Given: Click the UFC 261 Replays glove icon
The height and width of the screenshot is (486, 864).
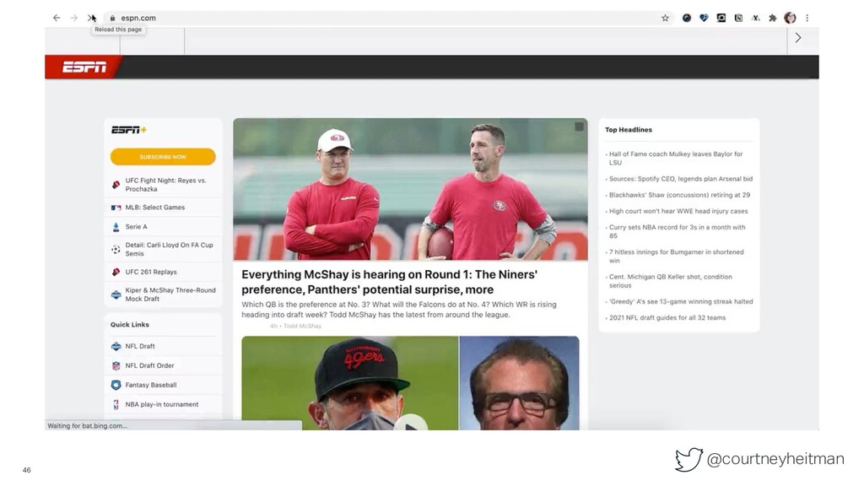Looking at the screenshot, I should pos(116,273).
